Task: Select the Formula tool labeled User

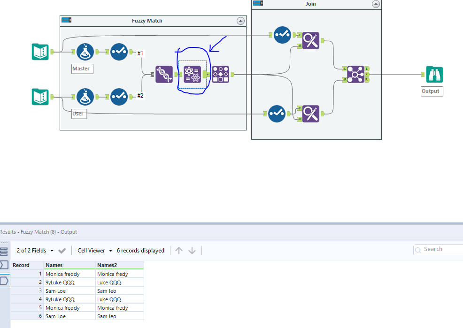Action: 85,97
